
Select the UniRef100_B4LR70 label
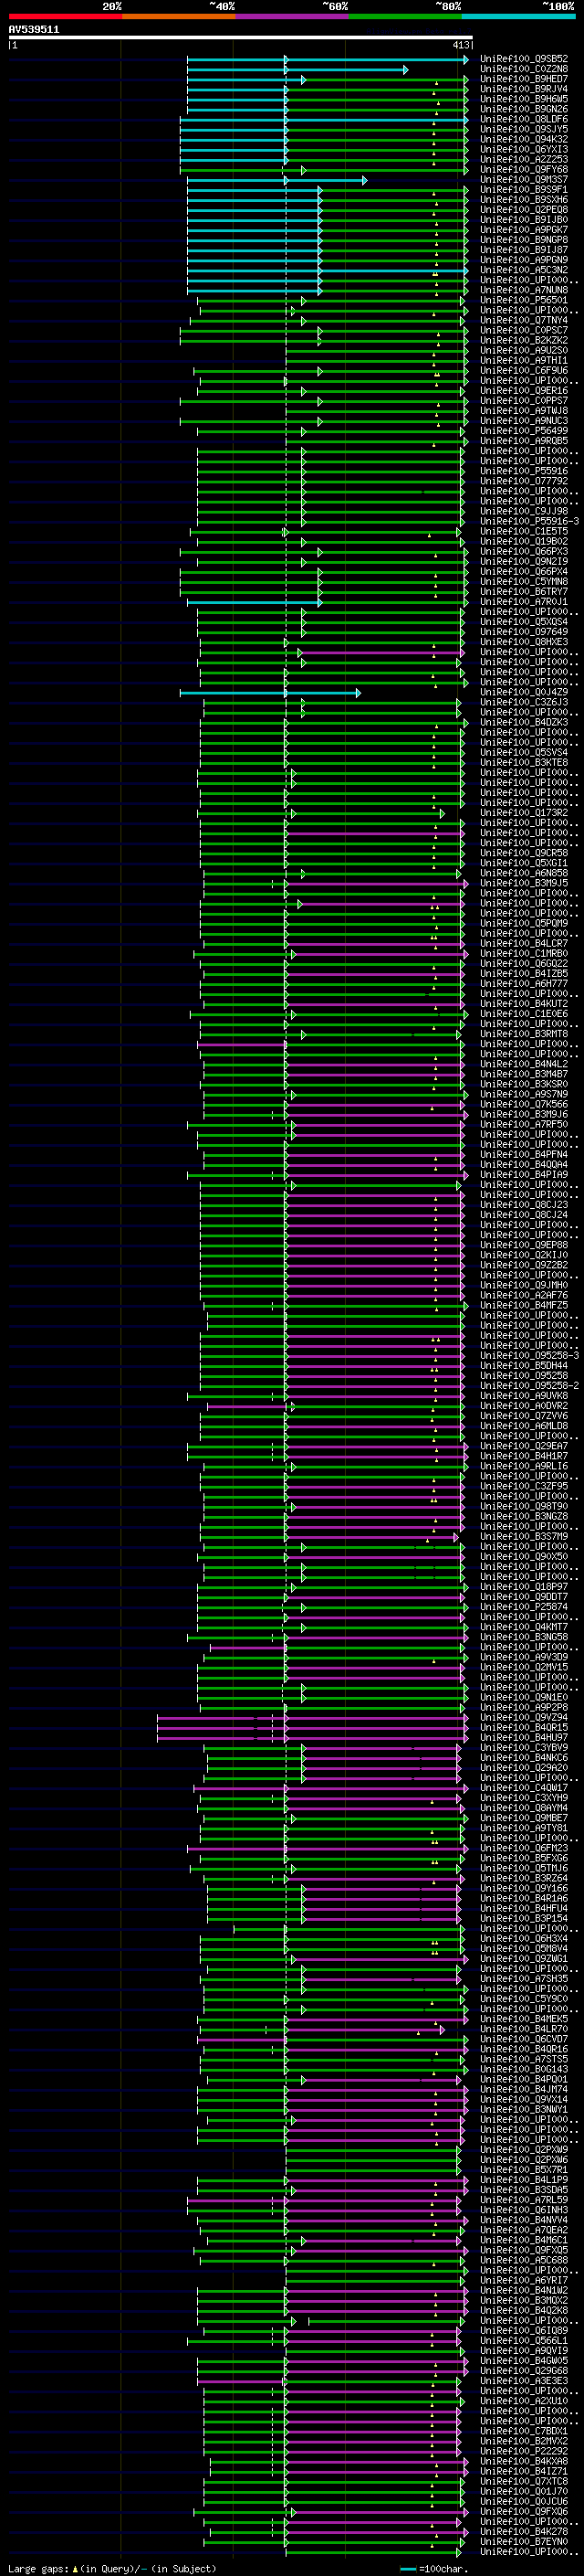point(524,2029)
